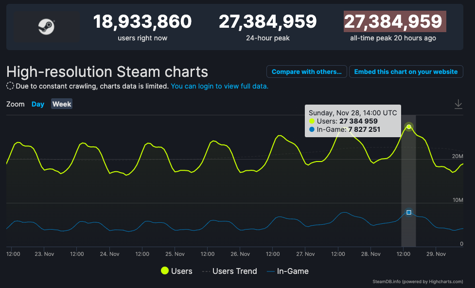Click the highlighted all-time peak number
The width and height of the screenshot is (475, 288).
[x=395, y=21]
